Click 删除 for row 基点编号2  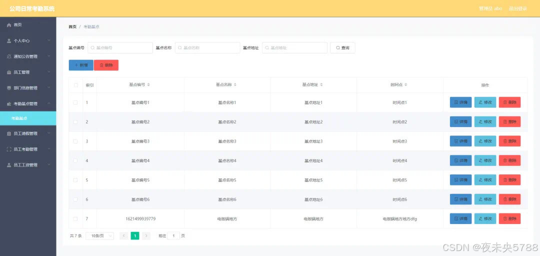(x=509, y=122)
